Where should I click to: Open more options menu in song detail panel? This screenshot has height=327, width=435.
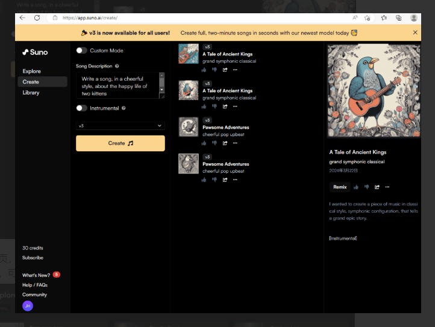tap(387, 187)
